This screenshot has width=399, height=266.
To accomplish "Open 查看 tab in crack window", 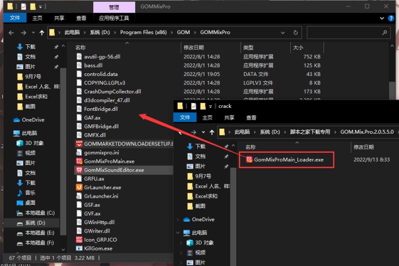I will (x=251, y=117).
